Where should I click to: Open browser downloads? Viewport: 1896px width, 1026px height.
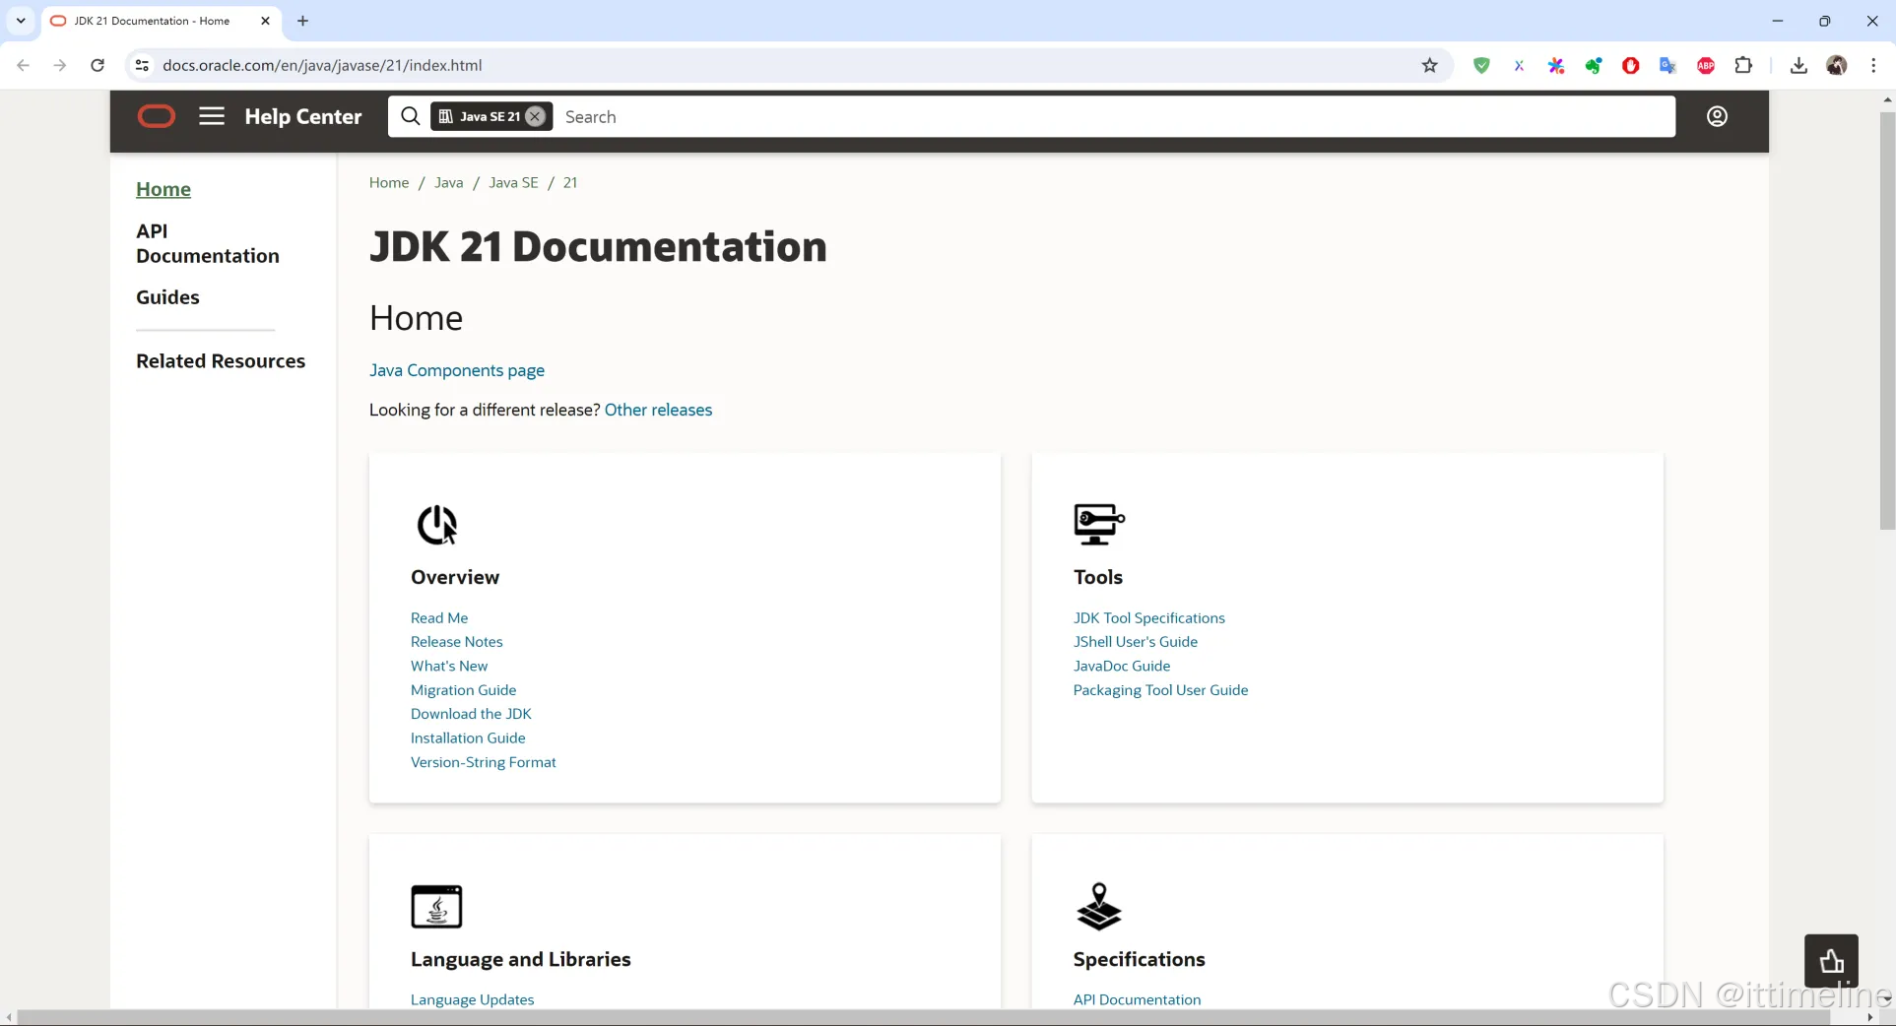pos(1798,65)
